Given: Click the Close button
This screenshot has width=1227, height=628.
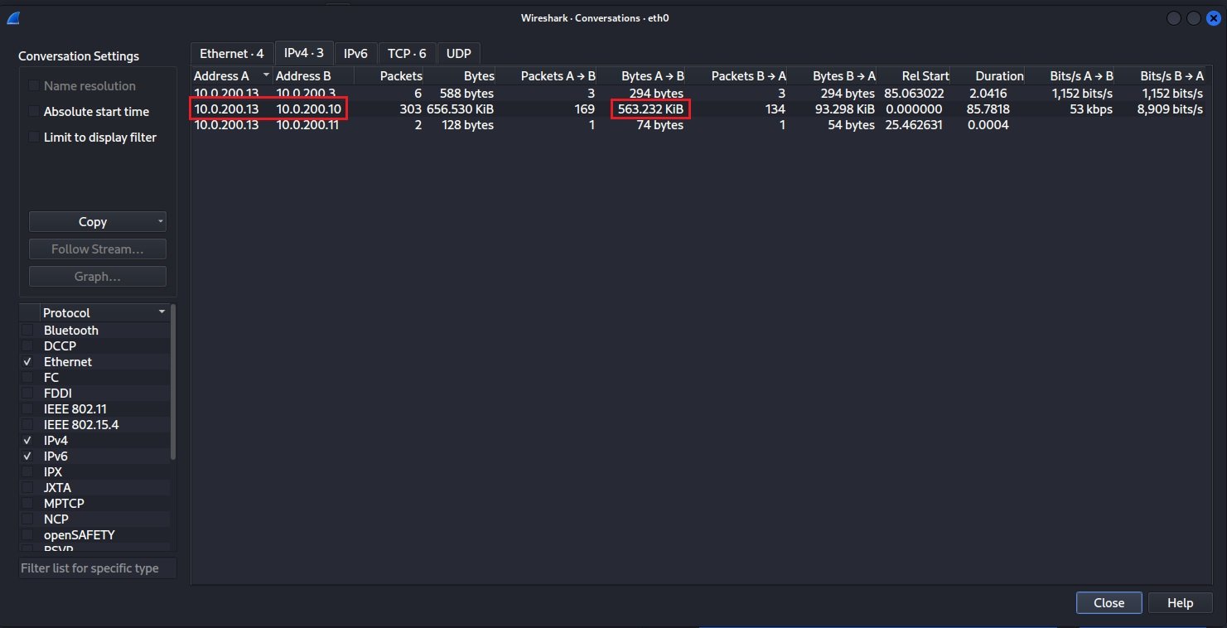Looking at the screenshot, I should coord(1109,603).
